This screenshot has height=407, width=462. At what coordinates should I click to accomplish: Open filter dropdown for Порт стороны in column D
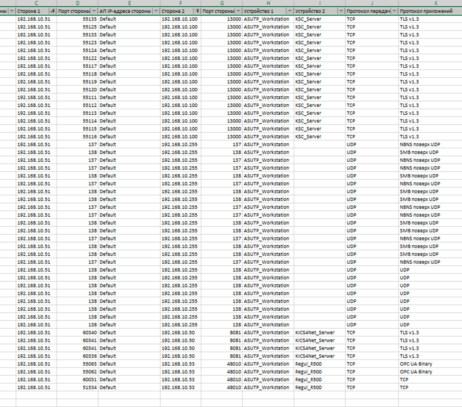pos(93,11)
